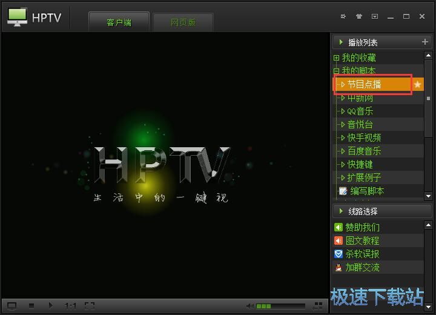Collapse the 我的脚本 tree node

336,71
